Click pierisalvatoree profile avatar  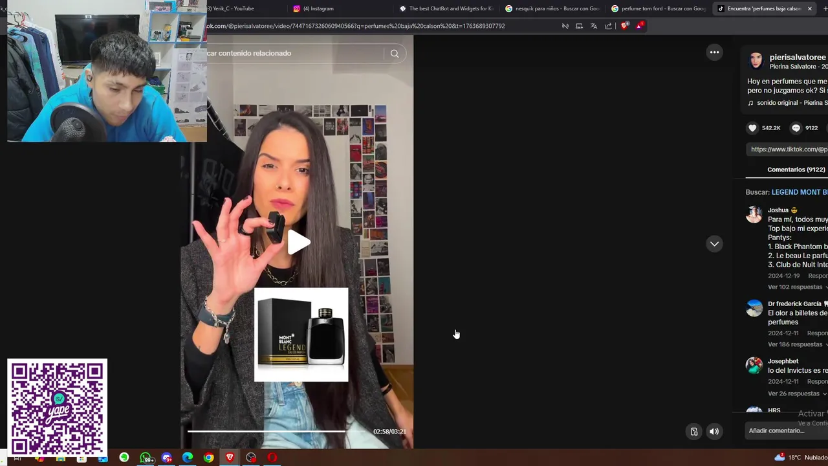(x=756, y=61)
